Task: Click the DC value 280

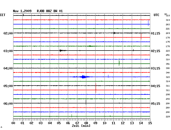Action: [x=168, y=103]
